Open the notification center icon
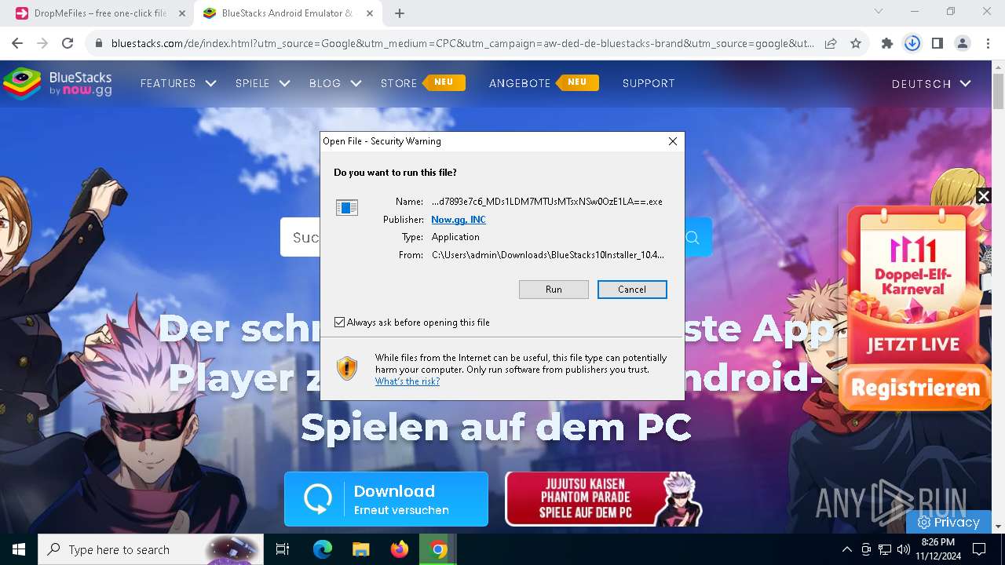The width and height of the screenshot is (1005, 565). coord(979,549)
